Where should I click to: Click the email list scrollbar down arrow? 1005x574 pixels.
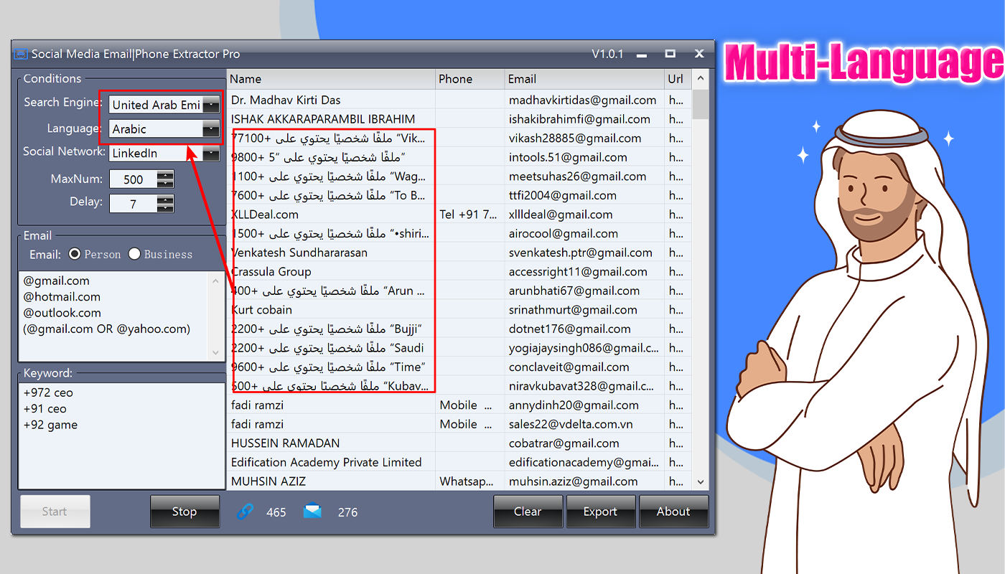click(215, 352)
